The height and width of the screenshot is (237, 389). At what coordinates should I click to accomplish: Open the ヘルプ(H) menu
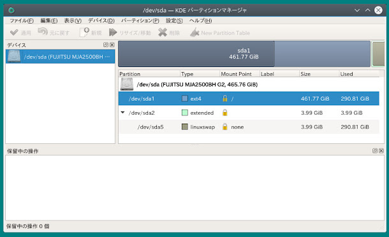click(200, 20)
